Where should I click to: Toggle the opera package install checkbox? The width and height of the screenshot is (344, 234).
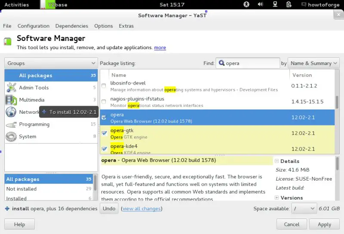click(104, 118)
